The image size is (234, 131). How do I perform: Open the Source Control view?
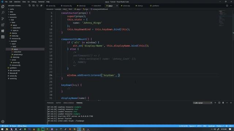[3, 19]
